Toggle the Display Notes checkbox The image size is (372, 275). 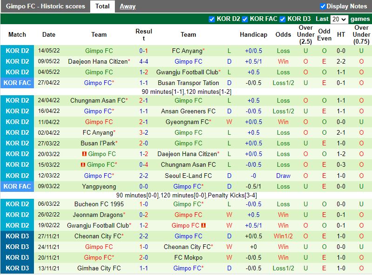coord(323,7)
